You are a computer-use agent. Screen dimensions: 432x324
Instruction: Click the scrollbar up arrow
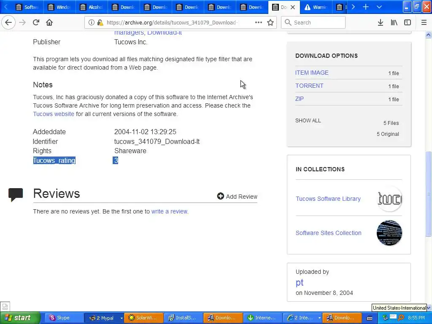tap(428, 35)
